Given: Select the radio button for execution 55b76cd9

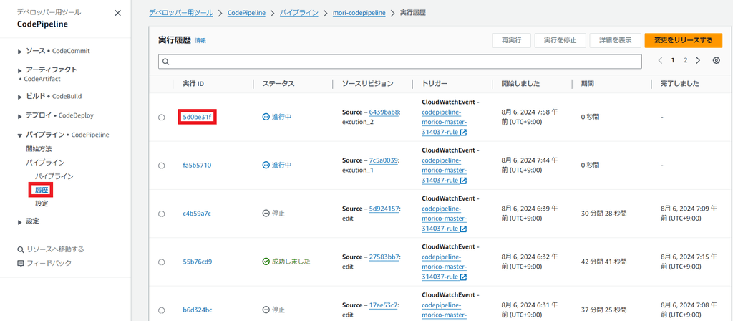Looking at the screenshot, I should [x=161, y=262].
